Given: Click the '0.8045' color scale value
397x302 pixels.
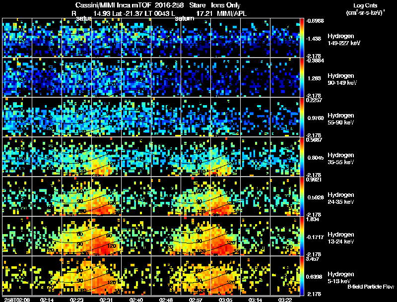Looking at the screenshot, I should coord(316,158).
